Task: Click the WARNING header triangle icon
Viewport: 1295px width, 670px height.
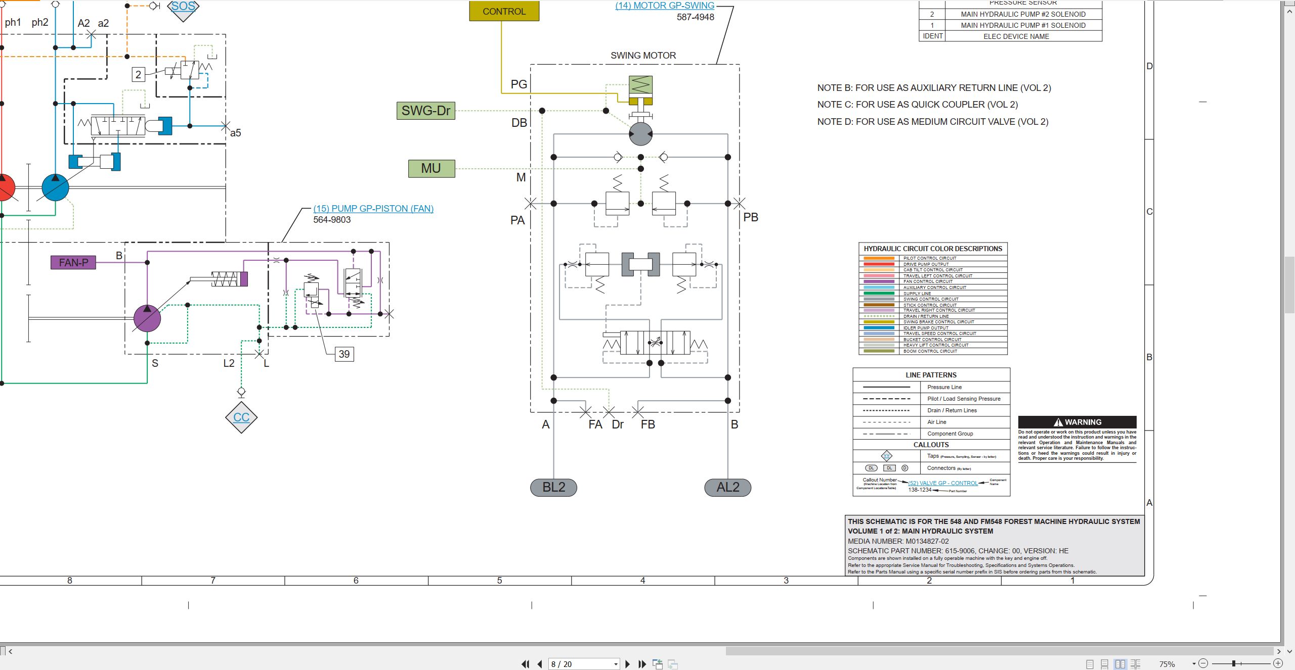Action: pos(1058,422)
